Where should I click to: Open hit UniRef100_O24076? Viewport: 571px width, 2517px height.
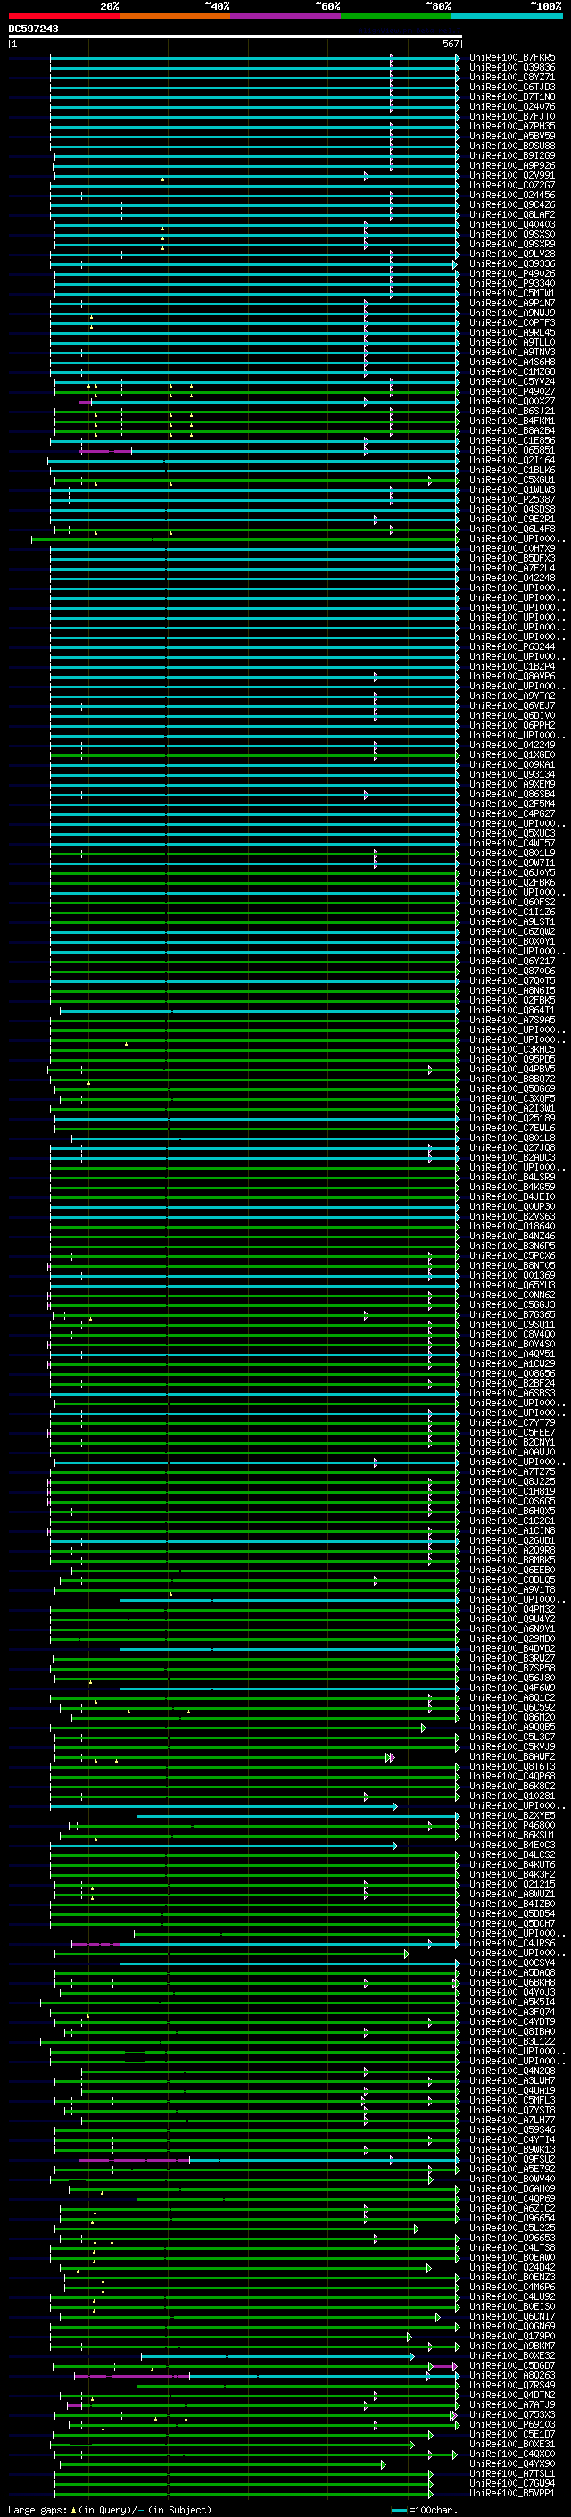point(512,106)
